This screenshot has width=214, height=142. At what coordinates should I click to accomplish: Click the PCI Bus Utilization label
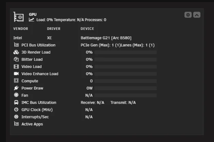[x=39, y=45]
